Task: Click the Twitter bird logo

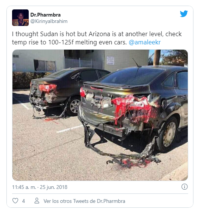Action: coord(184,14)
